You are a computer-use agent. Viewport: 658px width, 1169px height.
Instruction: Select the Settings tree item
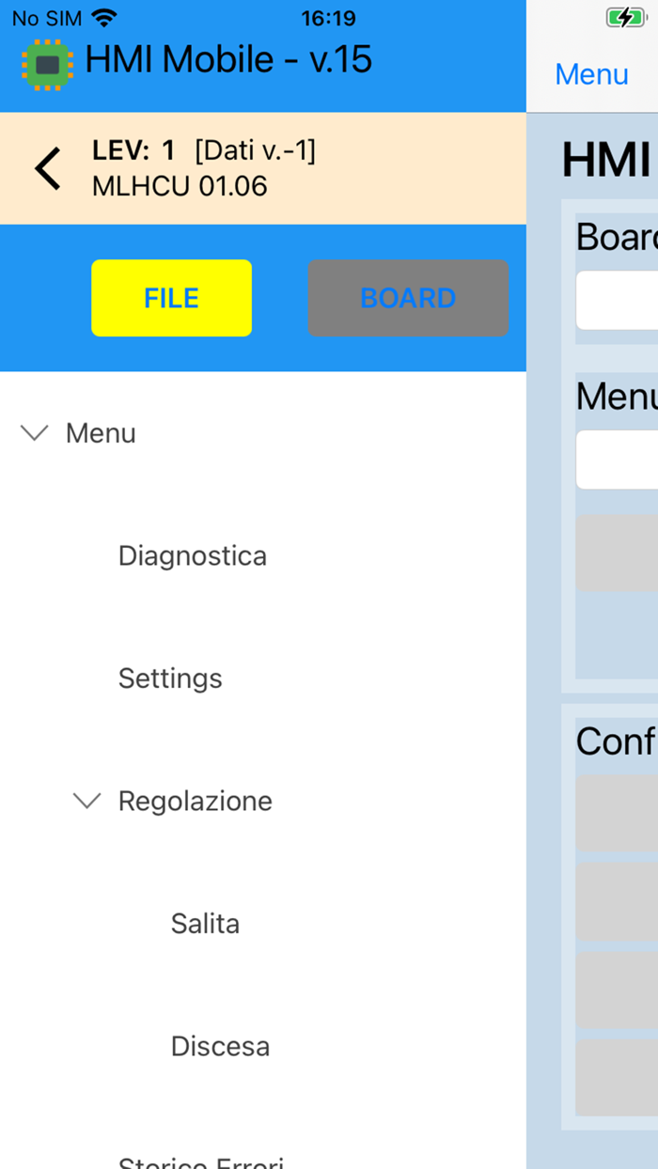click(170, 678)
